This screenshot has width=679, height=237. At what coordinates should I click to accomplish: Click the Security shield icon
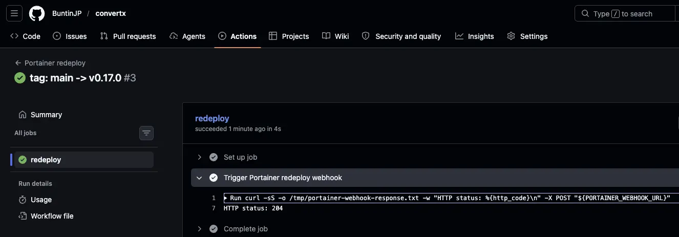pos(366,36)
